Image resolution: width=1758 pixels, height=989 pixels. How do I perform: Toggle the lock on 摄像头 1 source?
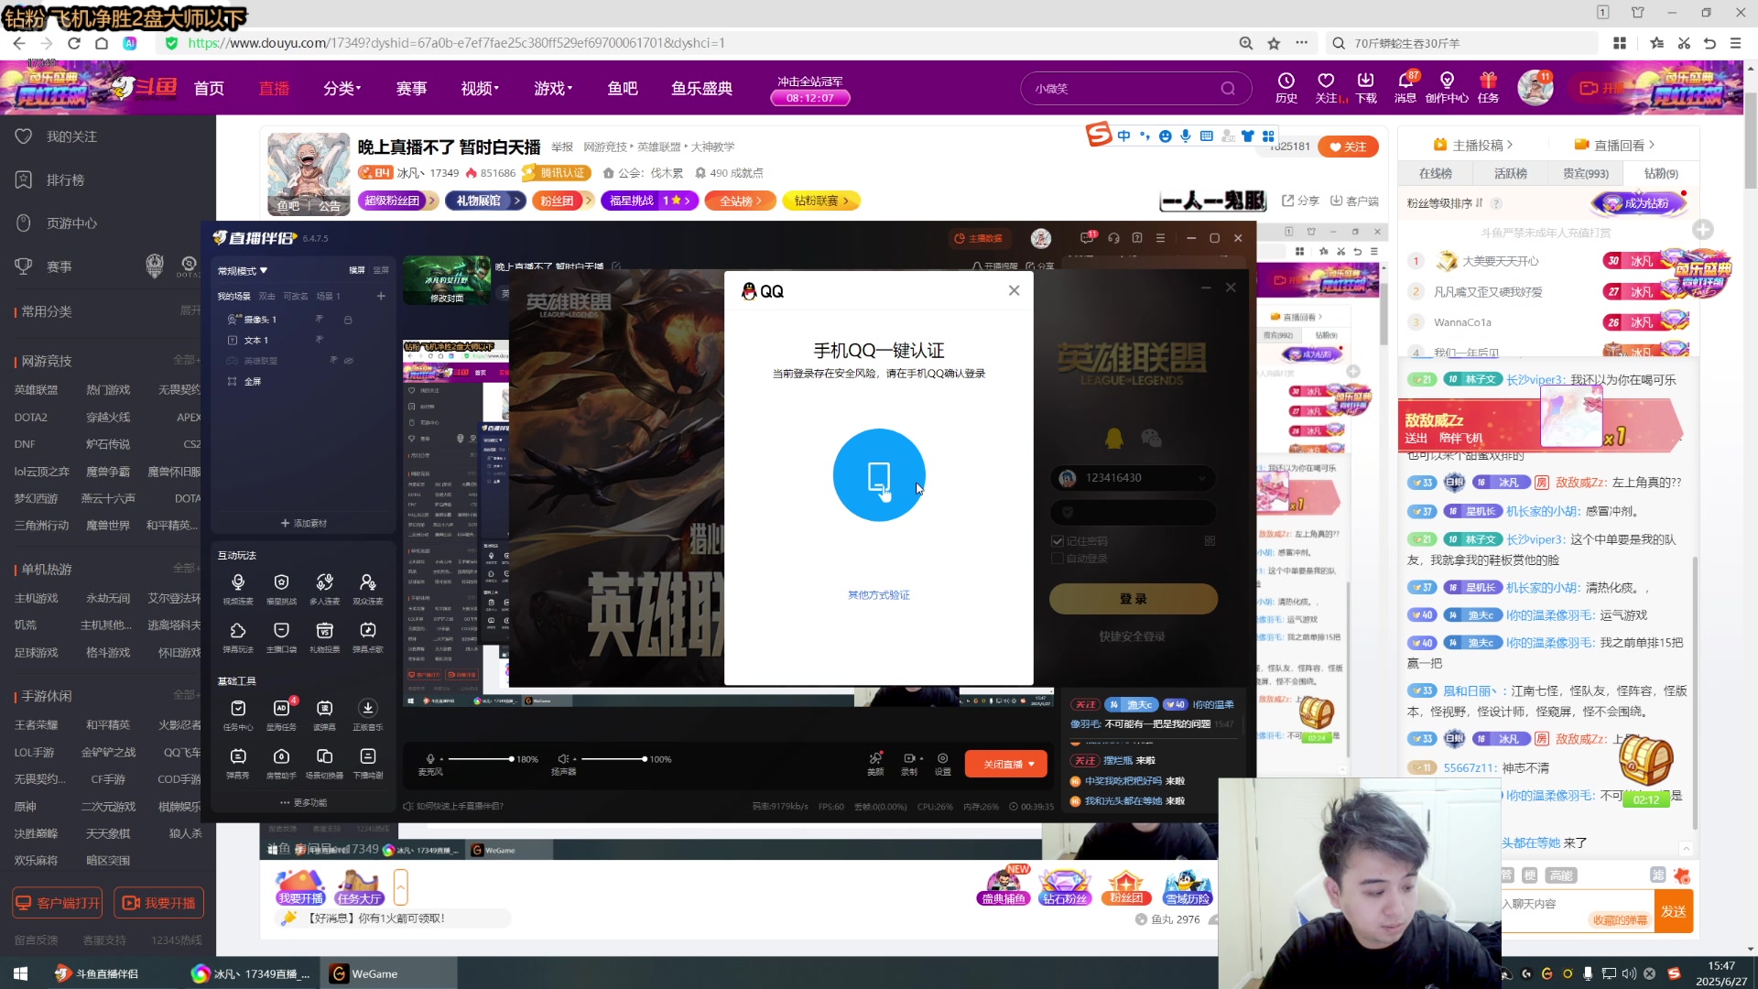pyautogui.click(x=348, y=320)
